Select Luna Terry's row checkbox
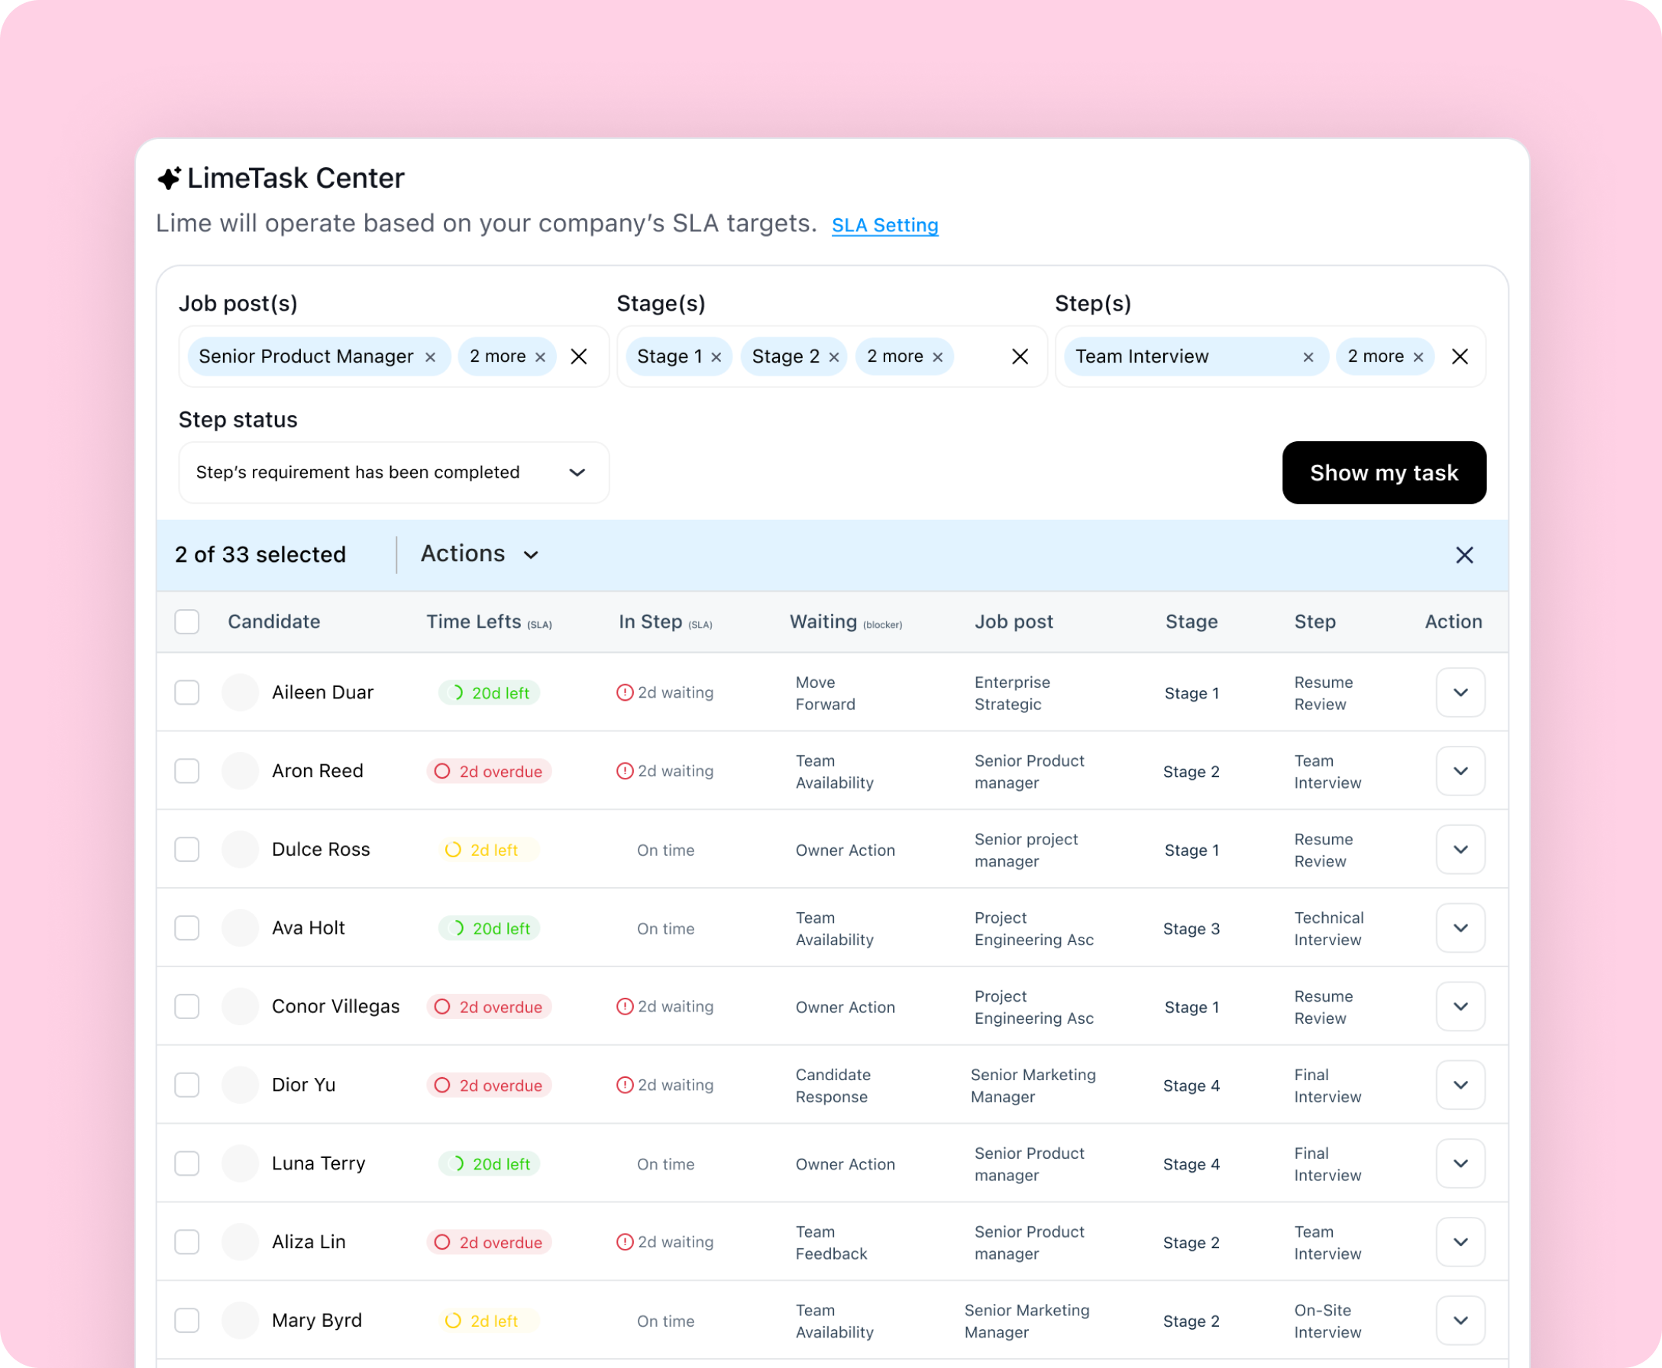Screen dimensions: 1662x1368 pos(187,1163)
